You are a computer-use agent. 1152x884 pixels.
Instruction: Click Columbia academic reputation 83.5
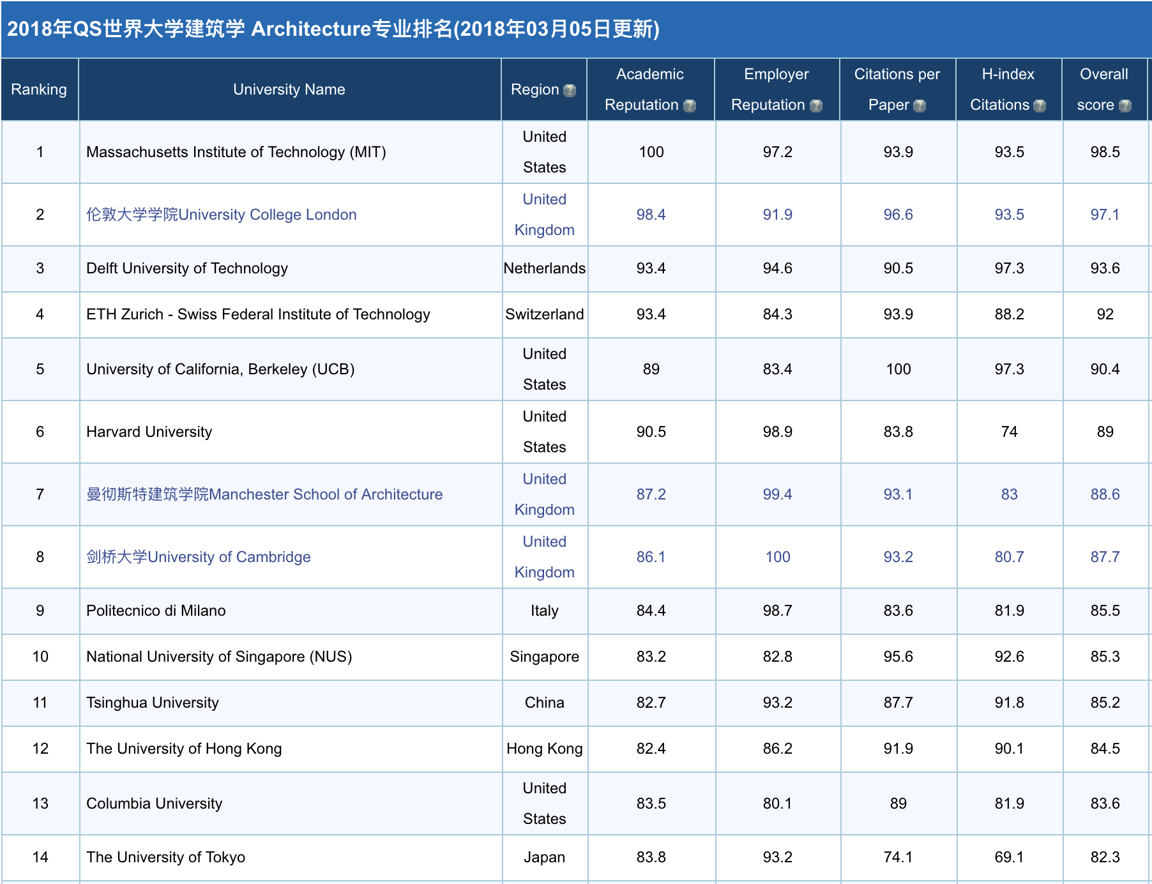(x=651, y=804)
